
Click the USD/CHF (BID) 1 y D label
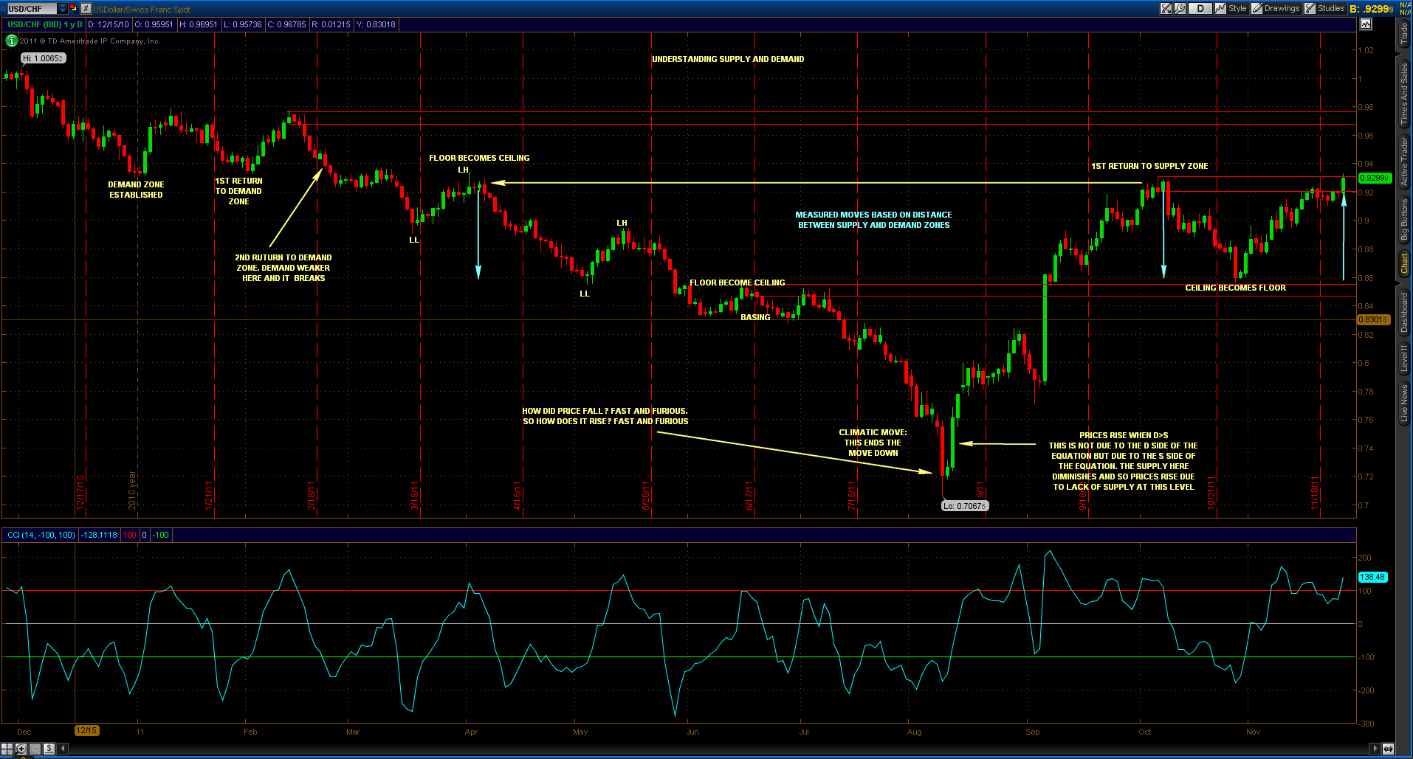(45, 24)
